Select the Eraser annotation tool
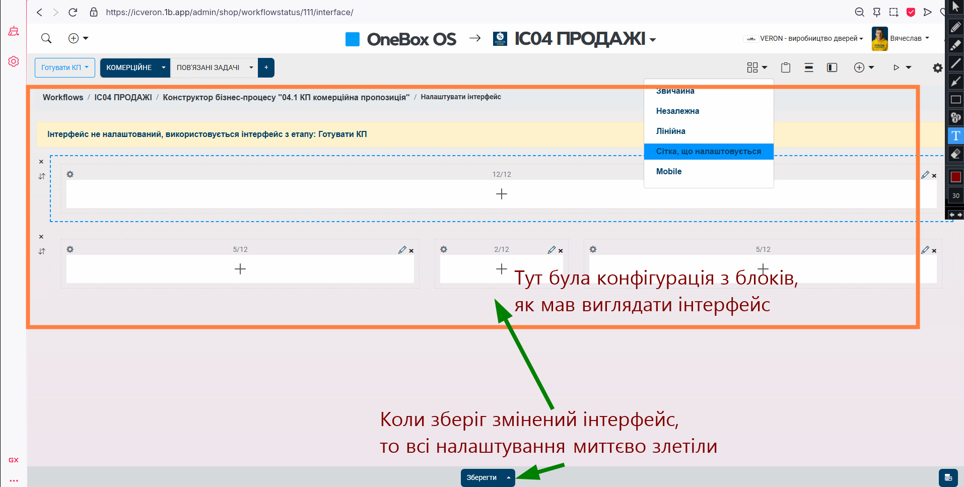Screen dimensions: 964x487 955,154
